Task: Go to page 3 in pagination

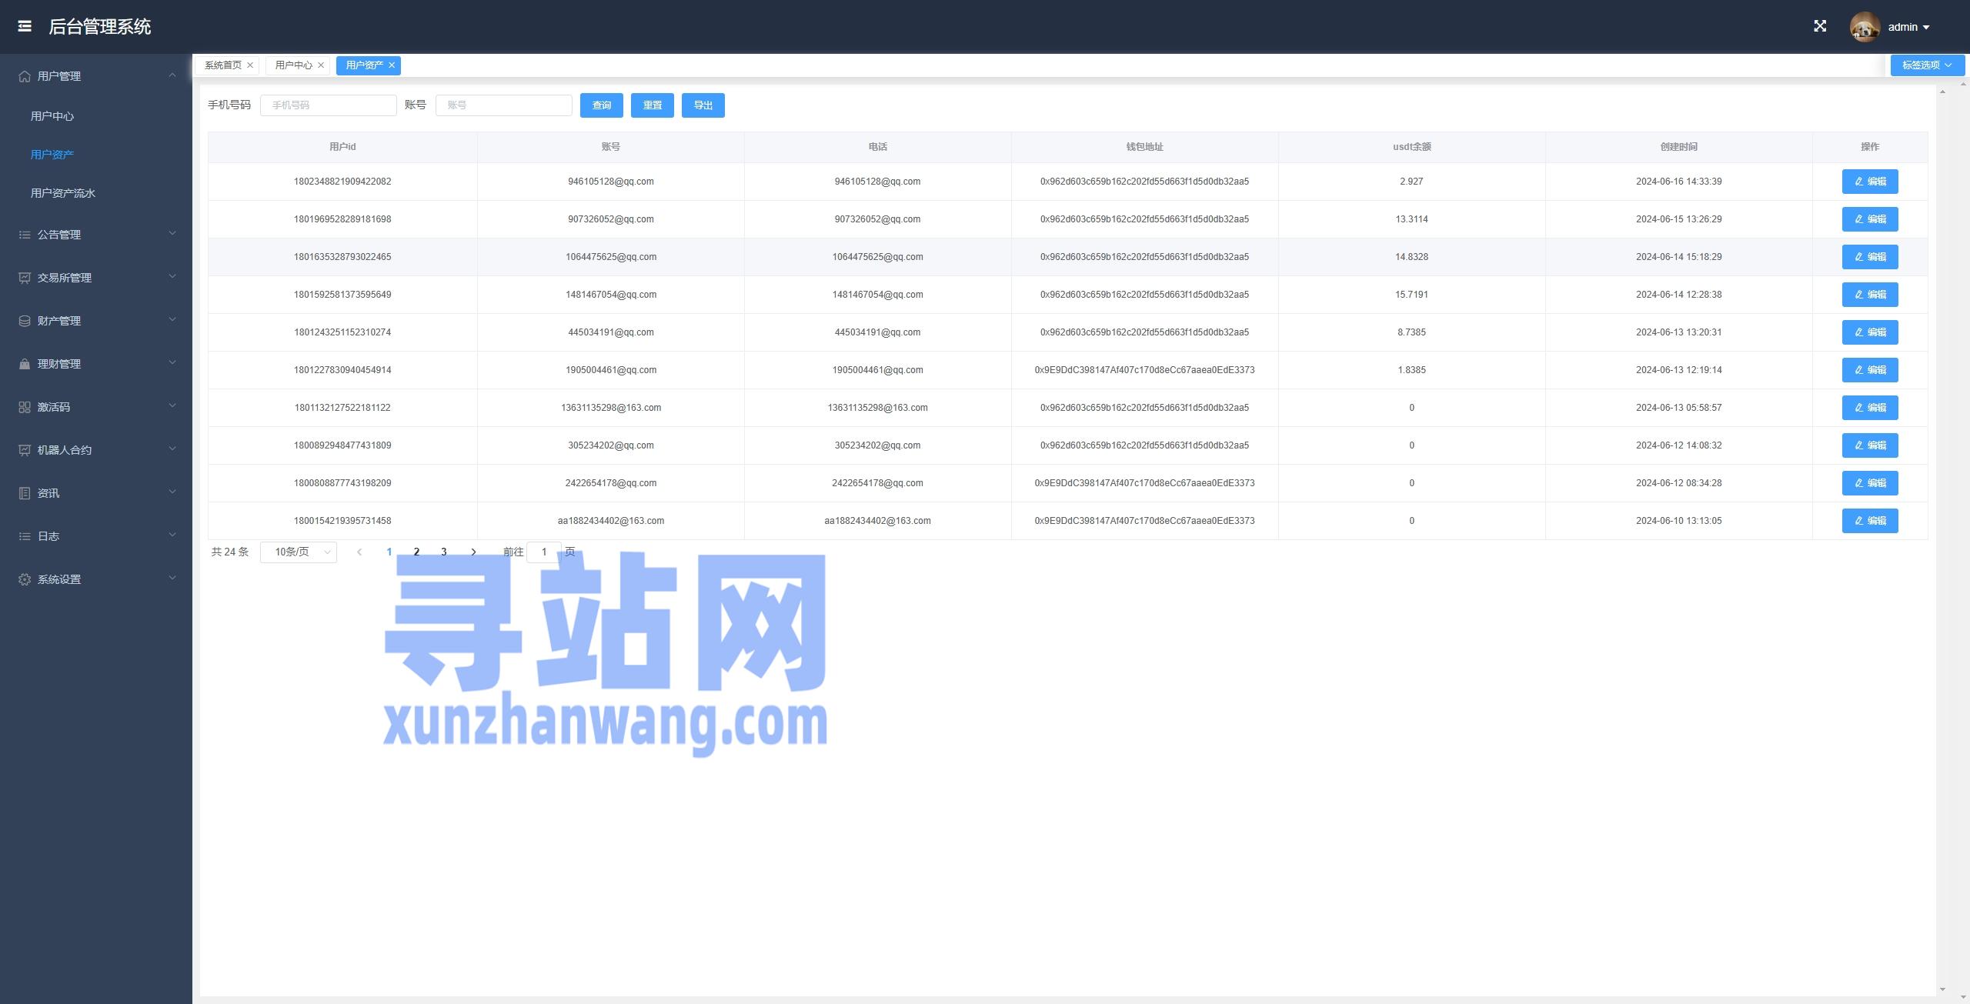Action: 443,552
